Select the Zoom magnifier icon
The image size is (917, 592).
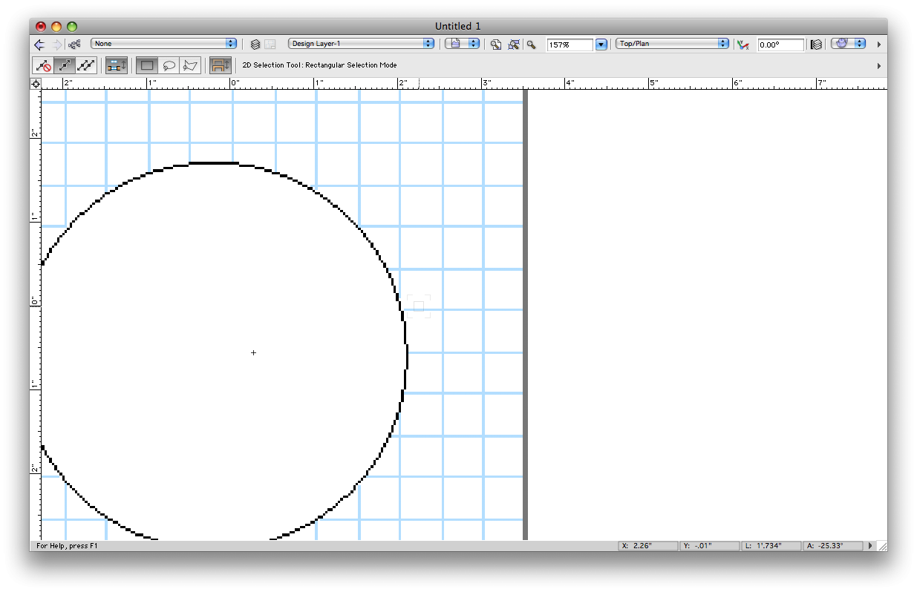[x=532, y=45]
